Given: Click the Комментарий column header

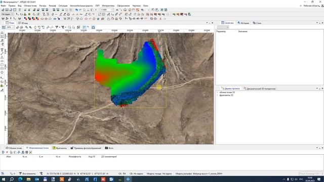Looking at the screenshot, I should point(109,157).
